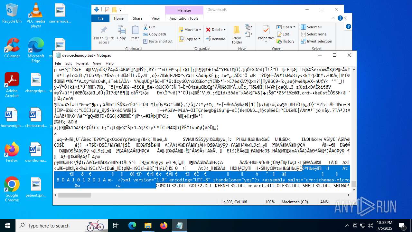Image resolution: width=412 pixels, height=232 pixels.
Task: Rename the selected item in Explorer
Action: pos(215,39)
